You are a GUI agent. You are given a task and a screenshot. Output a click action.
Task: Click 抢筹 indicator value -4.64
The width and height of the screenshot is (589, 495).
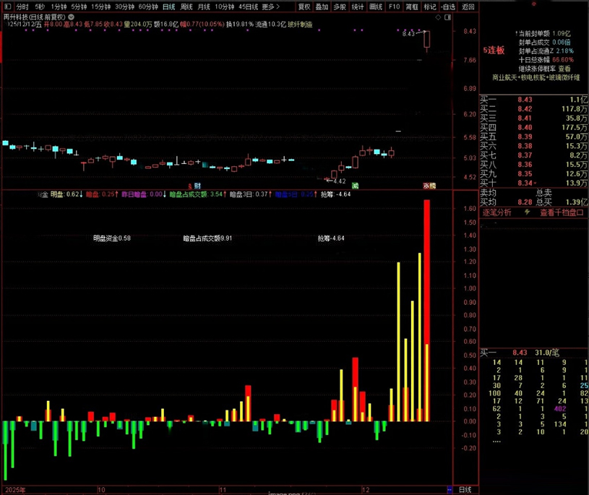(342, 194)
